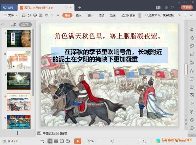This screenshot has width=196, height=145.
Task: Open a new document tab with plus
Action: click(80, 8)
